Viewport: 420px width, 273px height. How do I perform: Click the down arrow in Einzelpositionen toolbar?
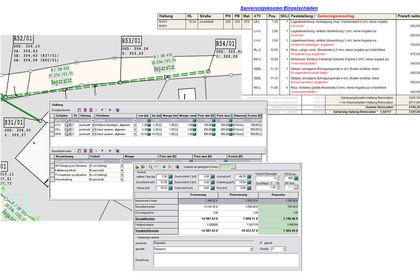[102, 109]
